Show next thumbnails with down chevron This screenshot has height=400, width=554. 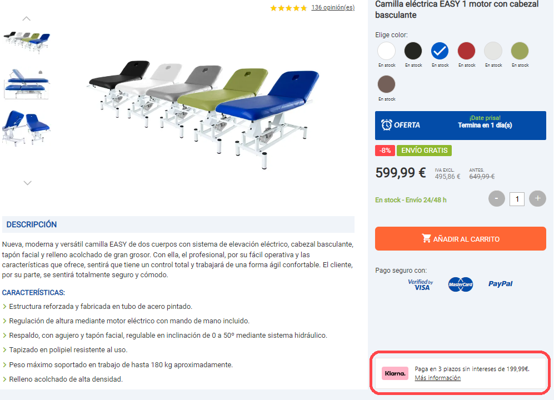coord(27,183)
